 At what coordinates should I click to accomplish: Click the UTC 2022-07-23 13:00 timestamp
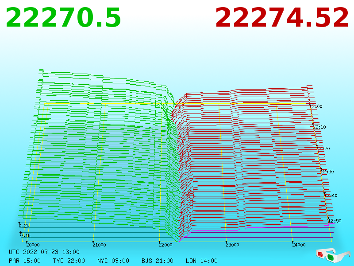click(44, 252)
